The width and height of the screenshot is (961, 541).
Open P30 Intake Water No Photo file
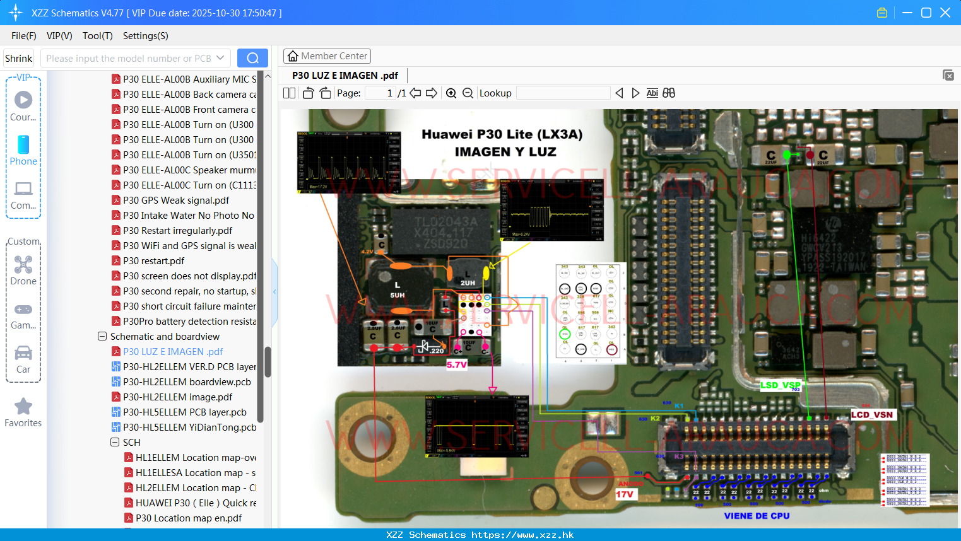[183, 215]
